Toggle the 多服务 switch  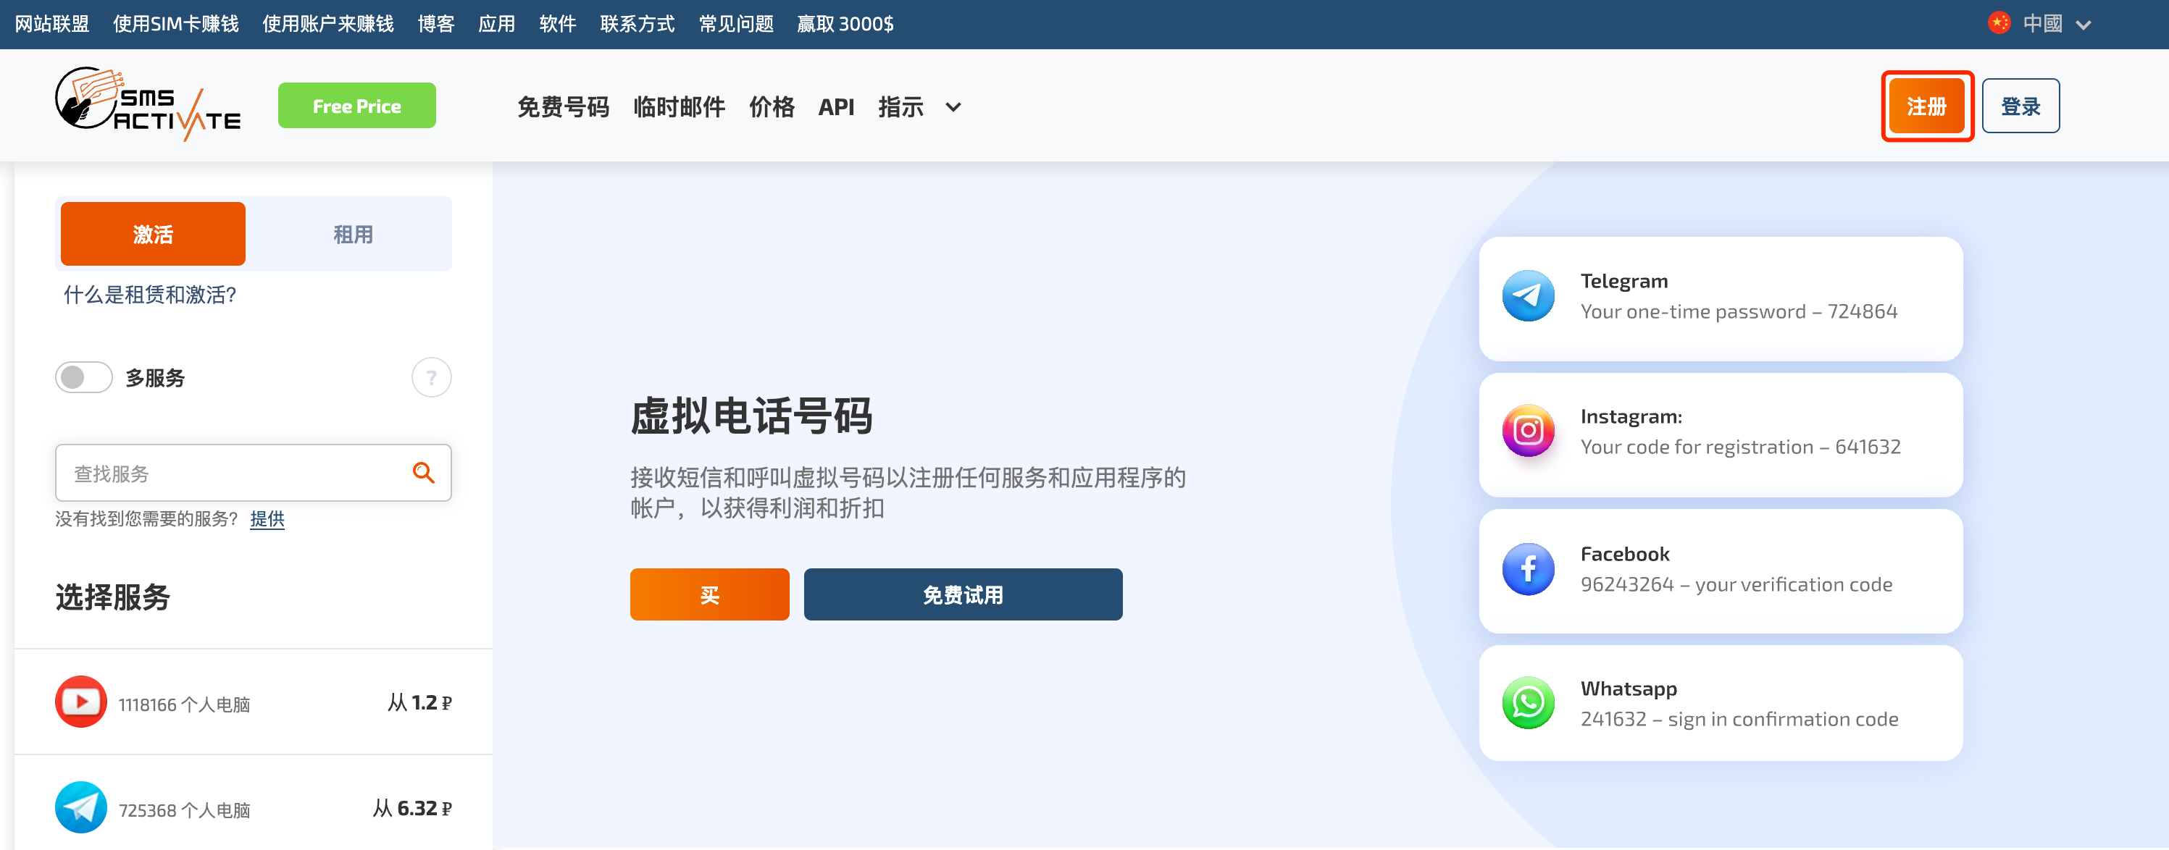click(83, 377)
